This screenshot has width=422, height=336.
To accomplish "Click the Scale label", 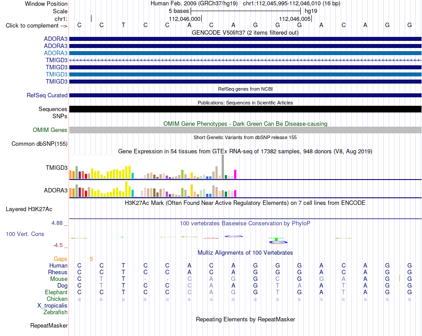I will (60, 11).
